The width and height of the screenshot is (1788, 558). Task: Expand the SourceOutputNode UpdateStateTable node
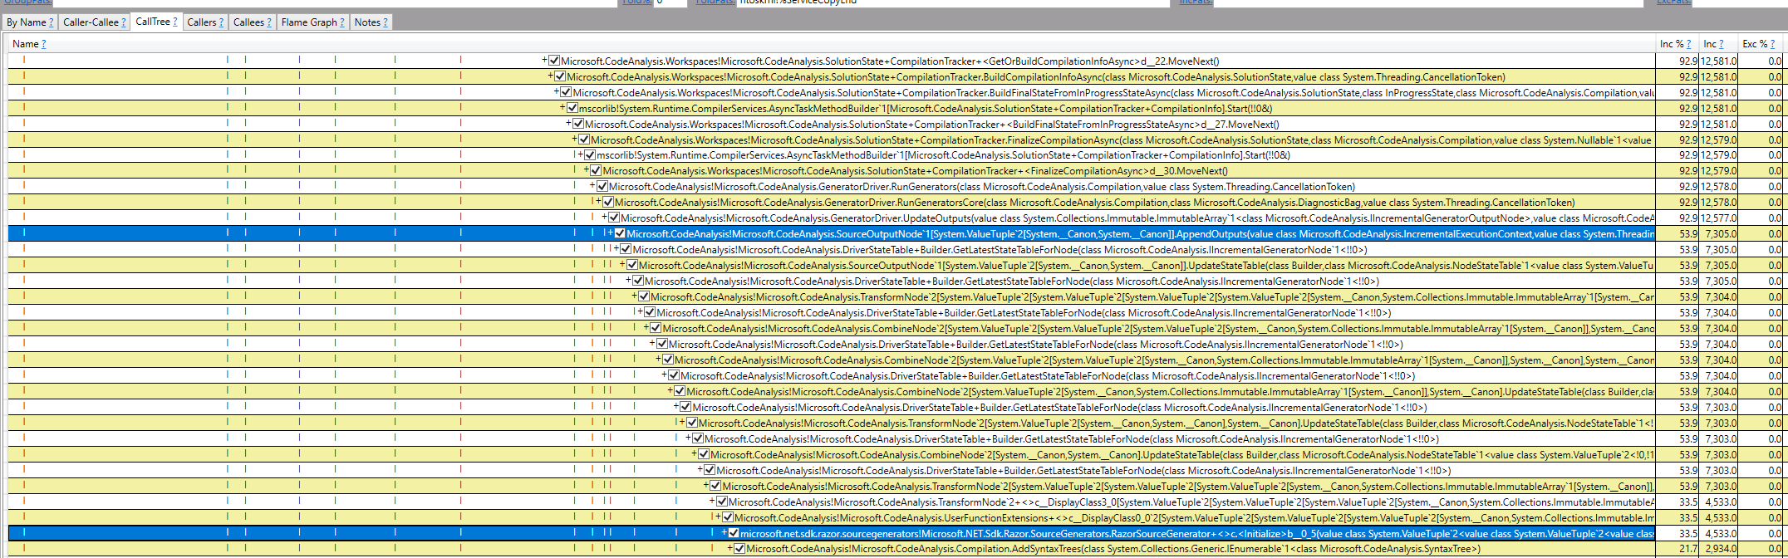pyautogui.click(x=622, y=266)
